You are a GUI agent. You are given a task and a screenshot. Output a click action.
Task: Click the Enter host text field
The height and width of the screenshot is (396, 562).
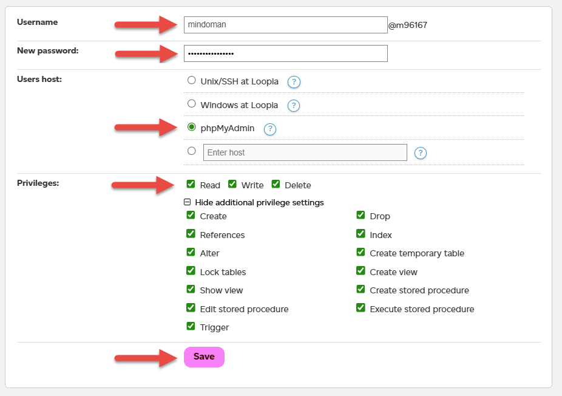[305, 152]
